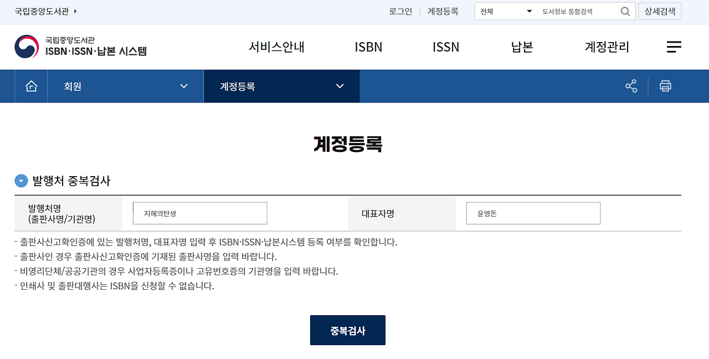Click the print icon on the navigation bar
The height and width of the screenshot is (359, 709).
(x=665, y=86)
